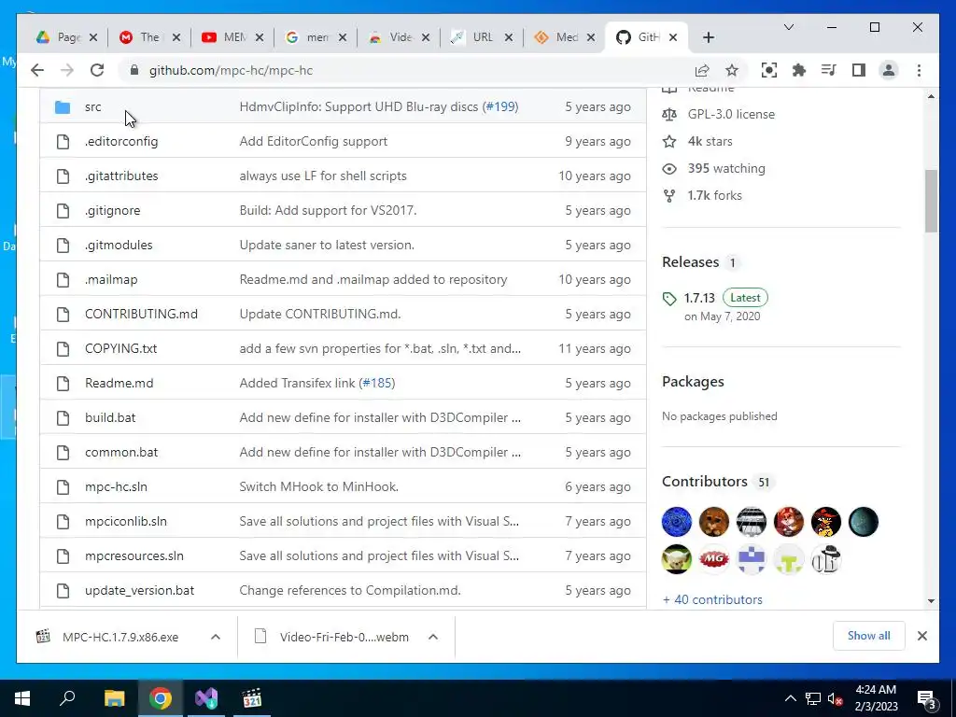Open the notification center icon
Screen dimensions: 956x717
(927, 698)
